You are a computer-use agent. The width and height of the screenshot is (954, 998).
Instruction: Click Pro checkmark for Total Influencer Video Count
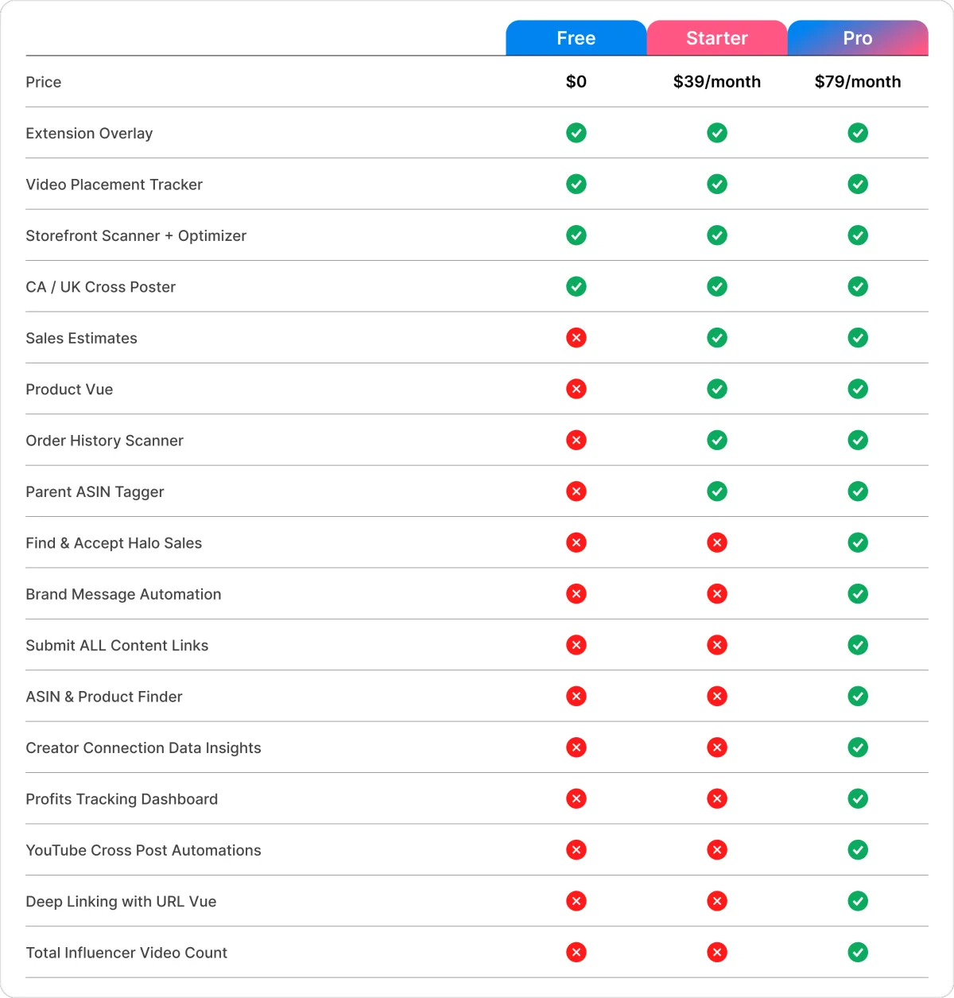858,953
